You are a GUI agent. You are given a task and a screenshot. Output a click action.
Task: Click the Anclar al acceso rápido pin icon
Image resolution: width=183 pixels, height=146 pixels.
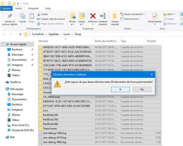(10, 16)
